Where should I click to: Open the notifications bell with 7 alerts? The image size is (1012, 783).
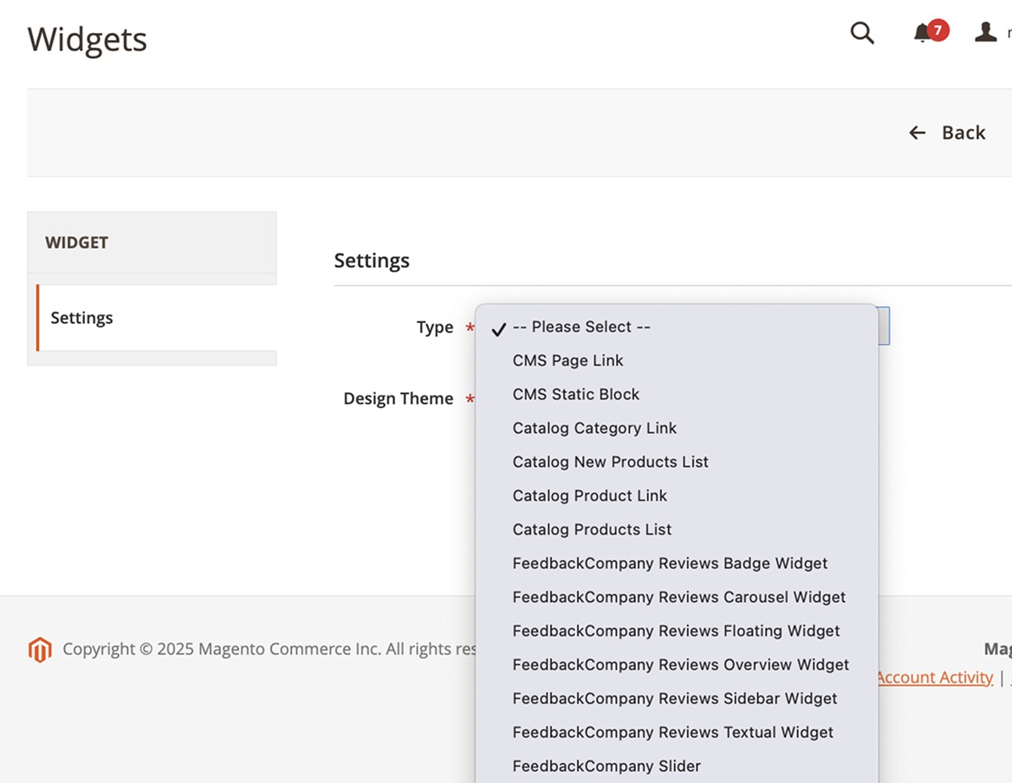931,31
